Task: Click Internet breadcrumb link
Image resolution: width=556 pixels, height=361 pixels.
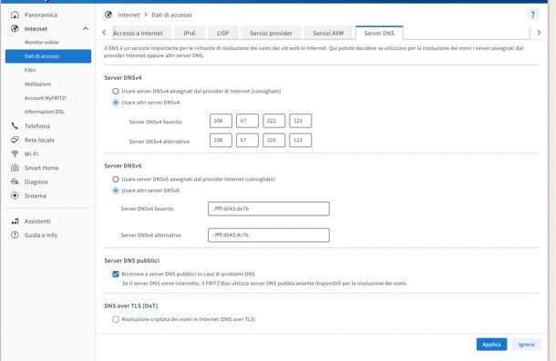Action: [x=129, y=15]
